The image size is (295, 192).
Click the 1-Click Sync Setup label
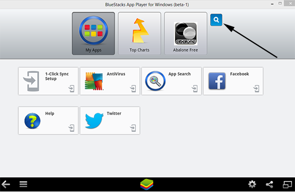(57, 76)
